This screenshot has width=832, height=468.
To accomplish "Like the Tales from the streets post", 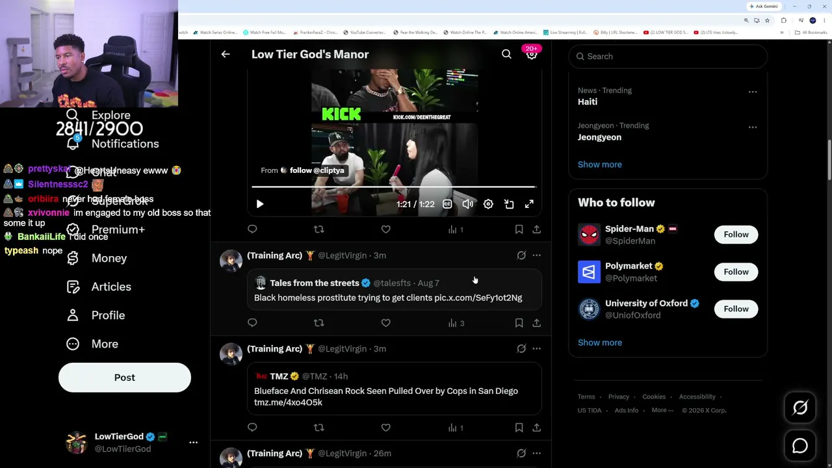I will pyautogui.click(x=385, y=323).
